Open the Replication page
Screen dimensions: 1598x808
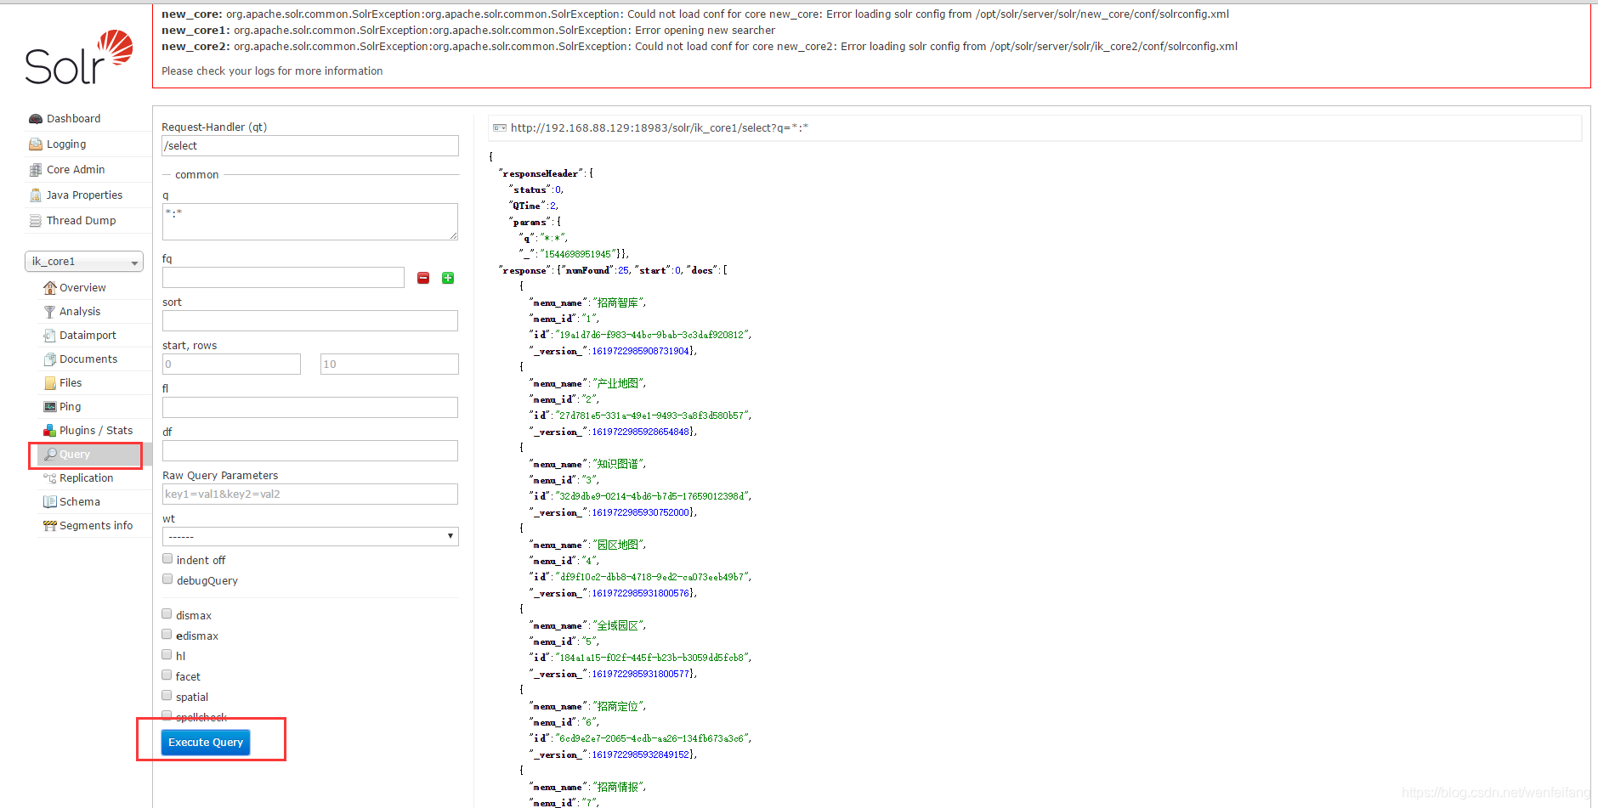coord(86,477)
